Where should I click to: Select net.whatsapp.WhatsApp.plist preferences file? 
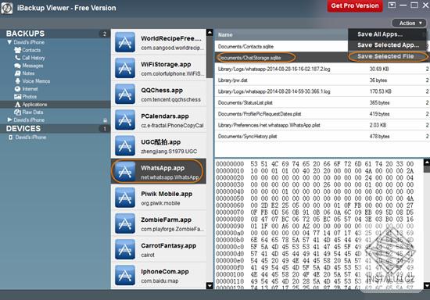[x=322, y=125]
